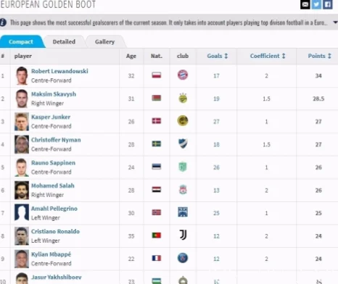Click the 'club' column header
The width and height of the screenshot is (338, 284).
click(x=183, y=56)
